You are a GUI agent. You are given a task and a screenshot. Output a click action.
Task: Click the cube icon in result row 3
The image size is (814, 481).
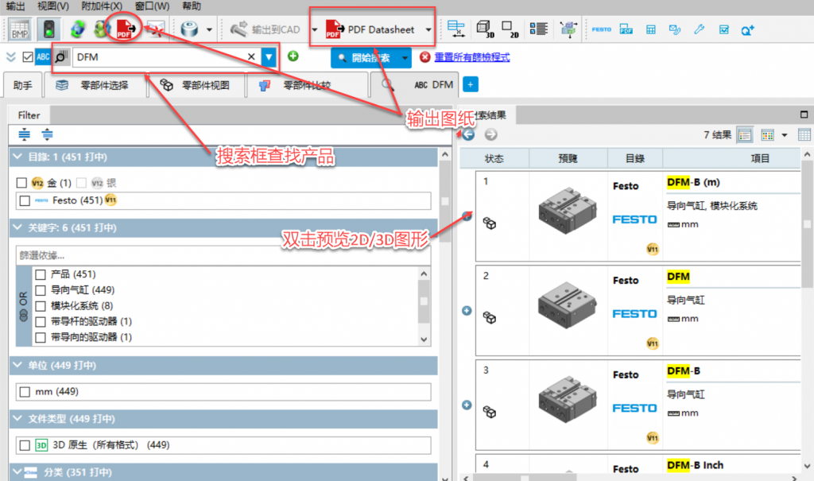pyautogui.click(x=490, y=412)
